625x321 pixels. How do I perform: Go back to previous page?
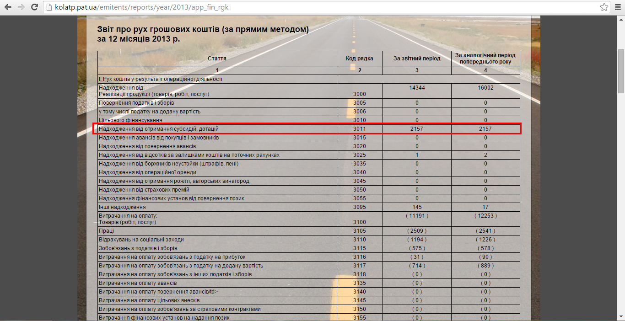pos(8,7)
